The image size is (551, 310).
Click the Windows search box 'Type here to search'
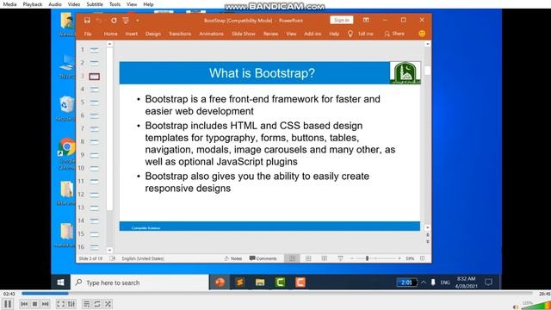coord(140,282)
